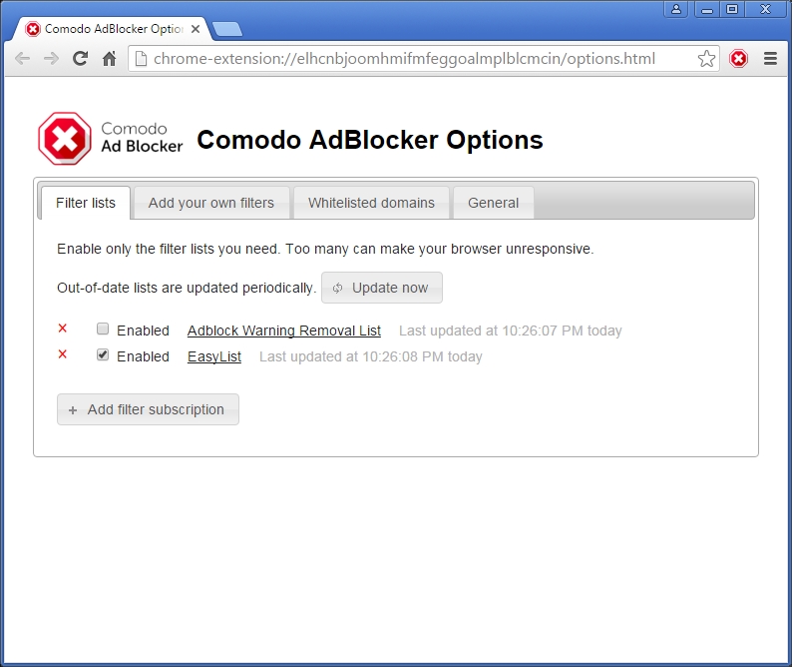Viewport: 792px width, 667px height.
Task: Disable the EasyList filter checkbox
Action: point(103,355)
